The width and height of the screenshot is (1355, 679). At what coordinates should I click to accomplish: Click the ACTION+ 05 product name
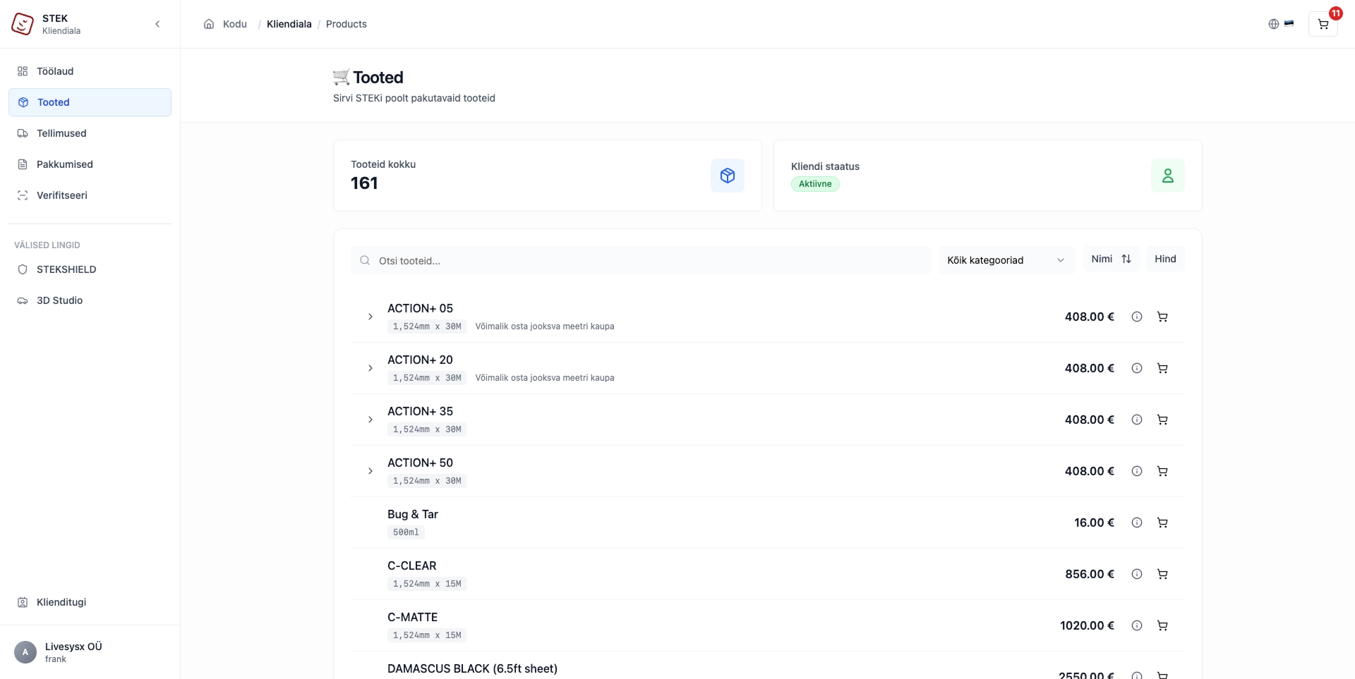420,308
